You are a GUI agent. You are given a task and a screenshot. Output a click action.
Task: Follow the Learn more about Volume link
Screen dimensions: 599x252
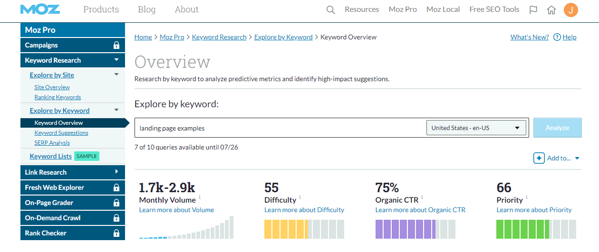(x=176, y=210)
